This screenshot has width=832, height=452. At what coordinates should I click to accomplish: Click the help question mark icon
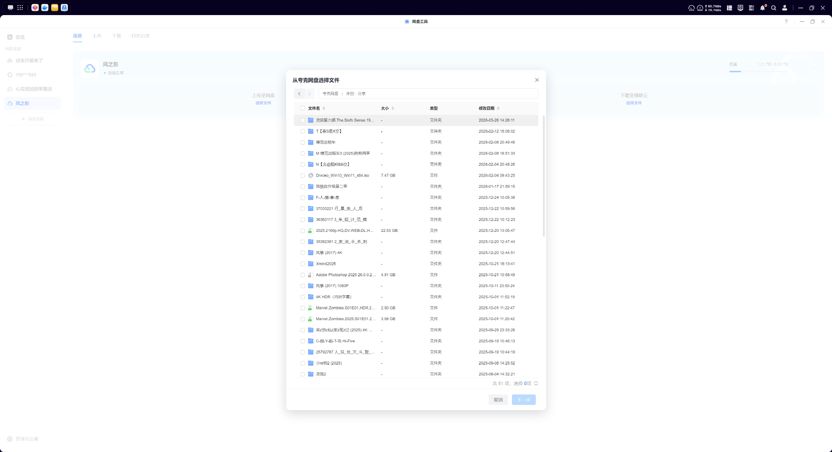tap(786, 21)
